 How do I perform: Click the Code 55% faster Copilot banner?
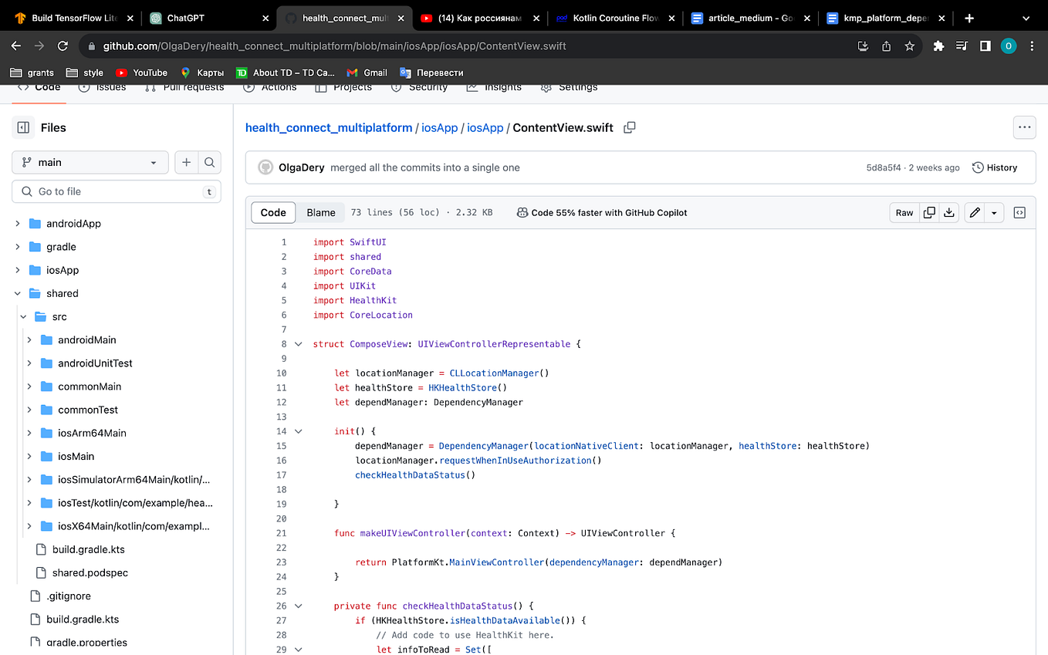pos(601,212)
